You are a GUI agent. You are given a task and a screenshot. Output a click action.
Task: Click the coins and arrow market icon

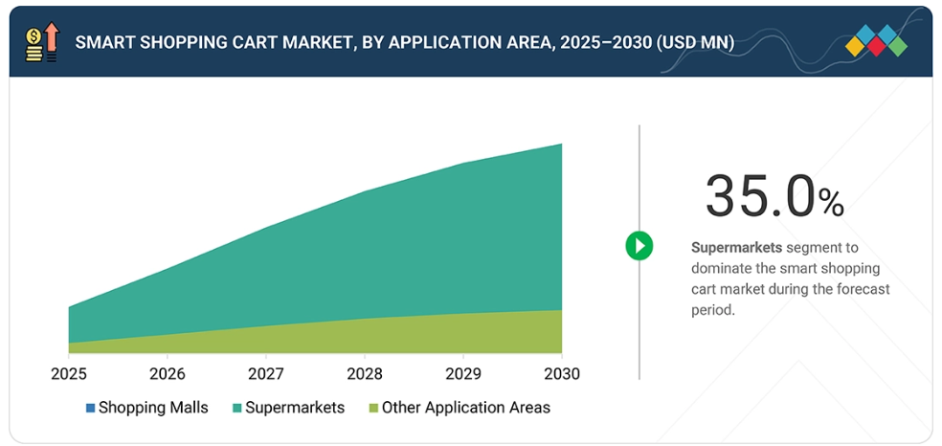42,42
